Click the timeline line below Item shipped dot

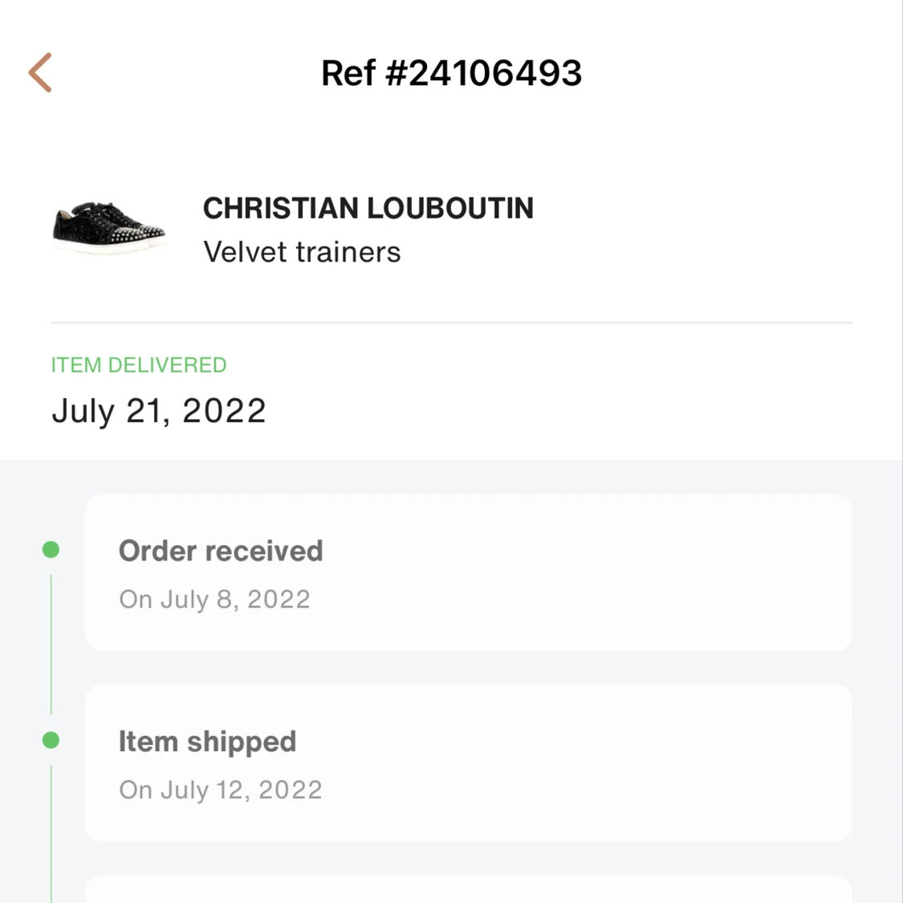coord(51,835)
